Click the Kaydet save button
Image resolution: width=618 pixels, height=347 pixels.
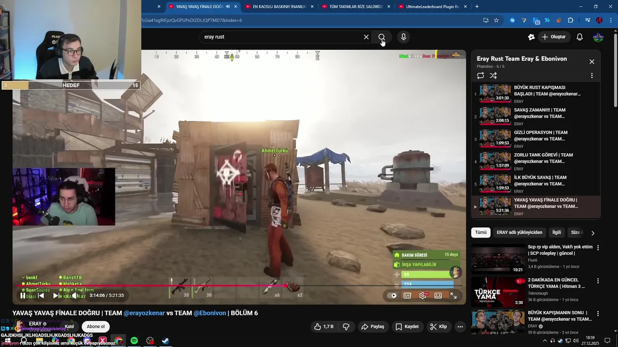(x=407, y=327)
